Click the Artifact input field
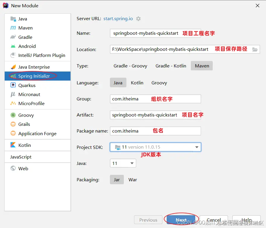 pos(155,115)
